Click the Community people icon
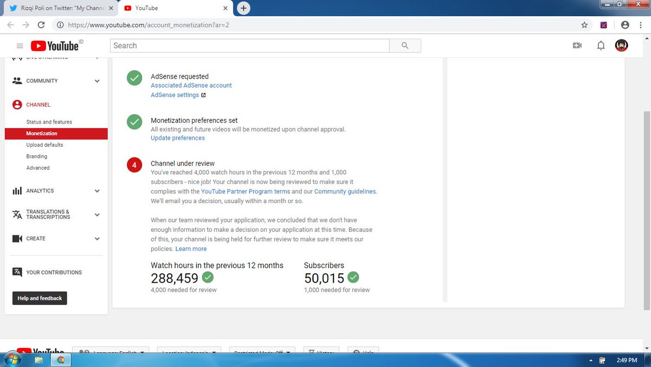Image resolution: width=651 pixels, height=367 pixels. (17, 81)
